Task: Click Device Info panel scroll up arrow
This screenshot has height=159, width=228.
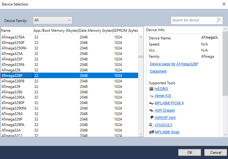Action: coord(225,29)
